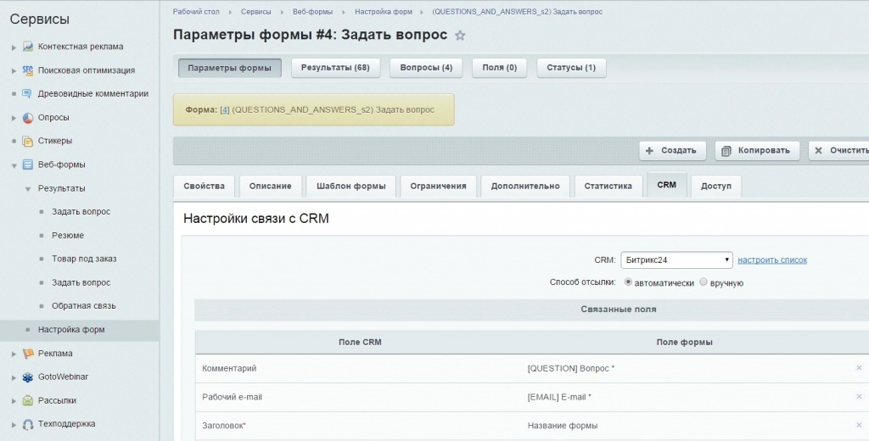Click the Рассылки envelope icon
Viewport: 869px width, 441px height.
point(28,400)
